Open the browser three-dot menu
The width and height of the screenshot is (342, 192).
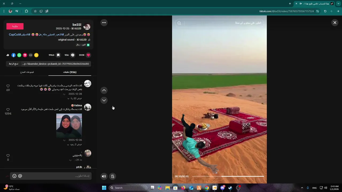(4, 11)
